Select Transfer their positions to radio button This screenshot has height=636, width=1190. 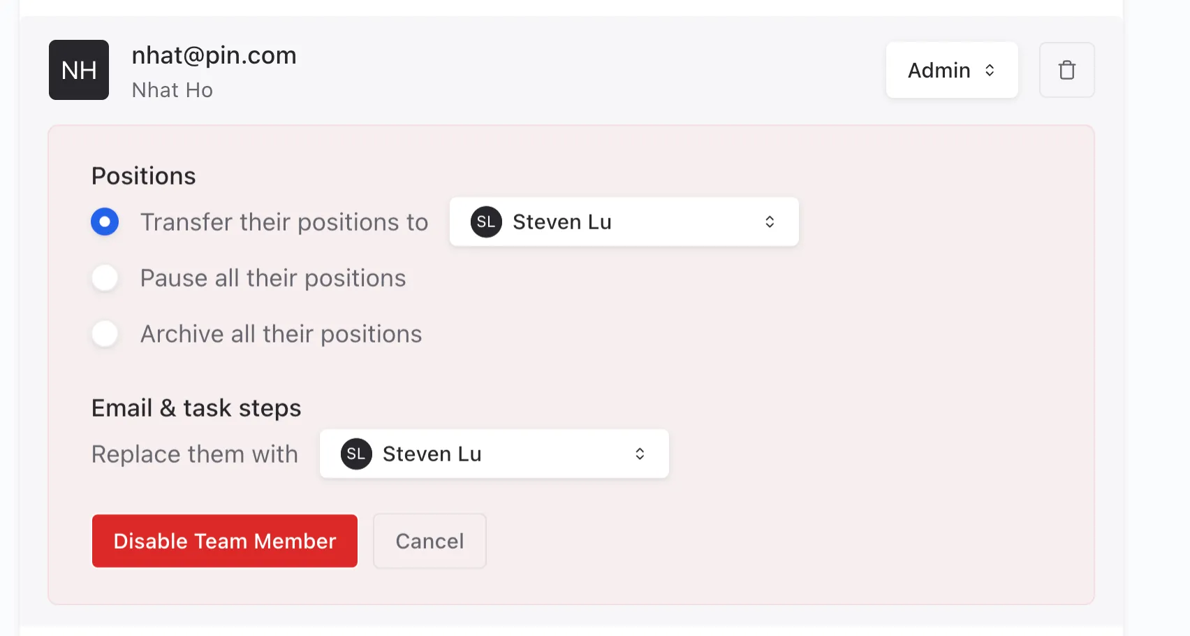105,222
